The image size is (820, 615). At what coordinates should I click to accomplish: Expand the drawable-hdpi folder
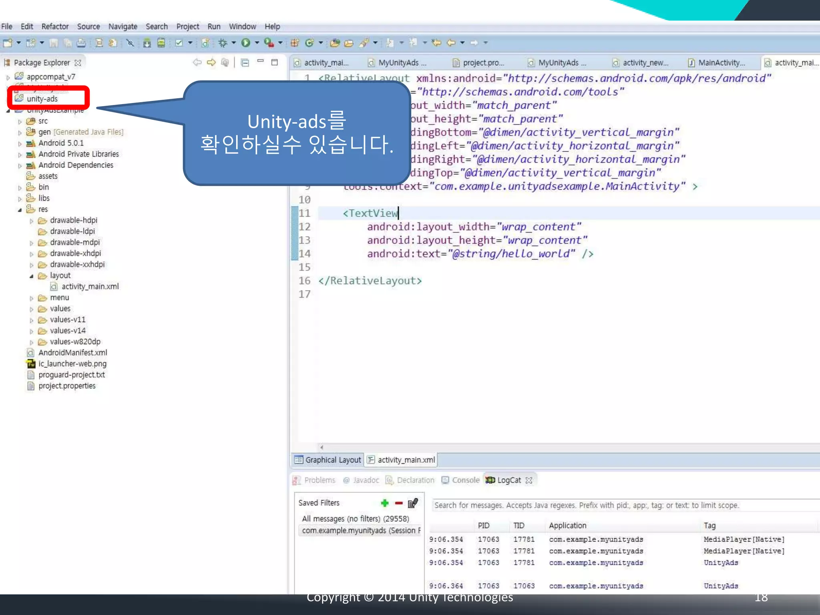(31, 221)
